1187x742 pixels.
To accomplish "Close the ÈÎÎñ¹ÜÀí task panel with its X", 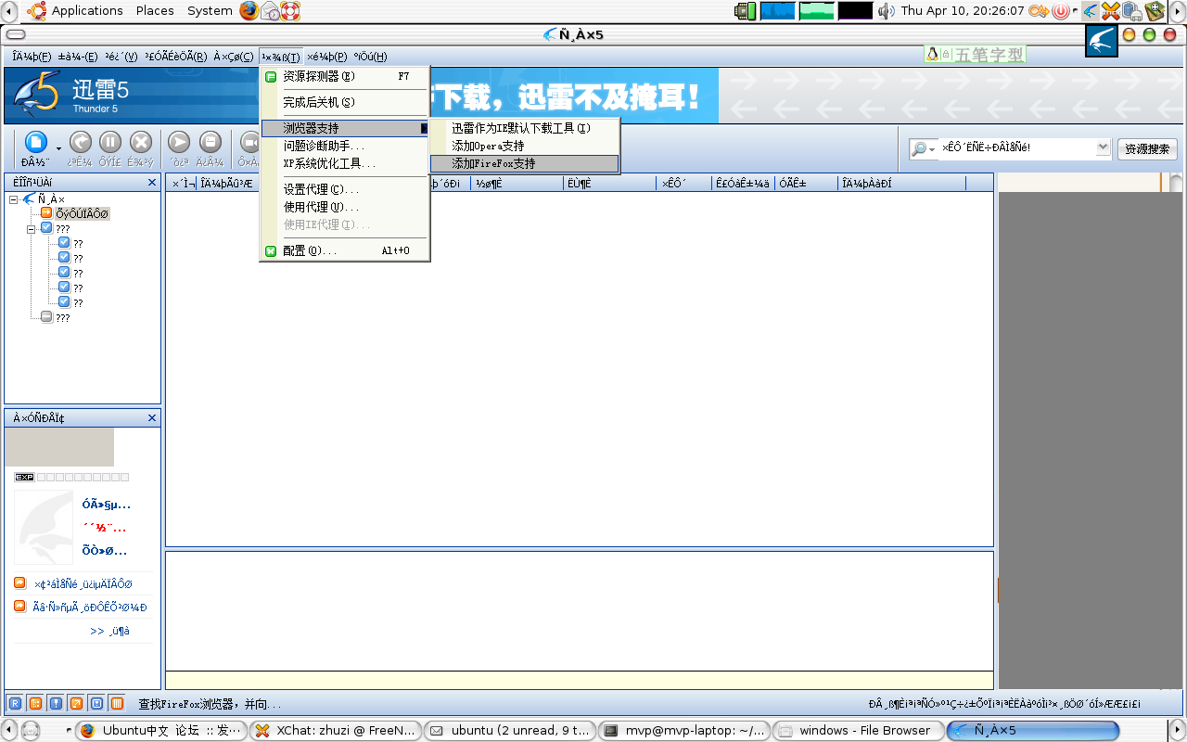I will [152, 183].
